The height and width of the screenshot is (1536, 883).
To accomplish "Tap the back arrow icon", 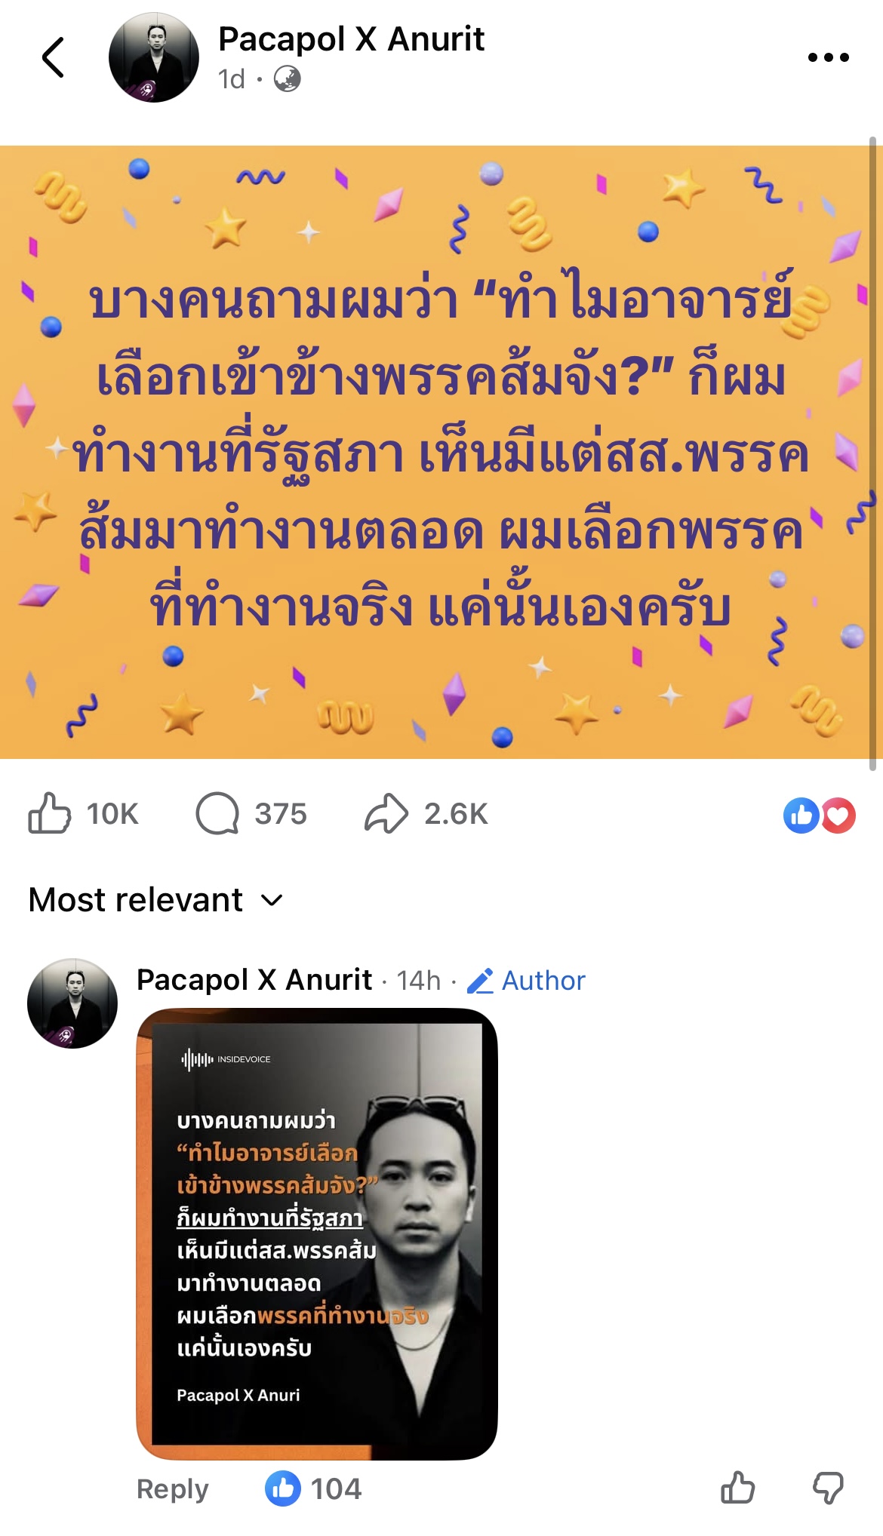I will 53,57.
